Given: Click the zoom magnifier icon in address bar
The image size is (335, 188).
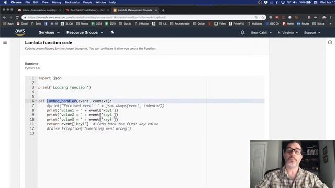Looking at the screenshot, I should pyautogui.click(x=256, y=17).
